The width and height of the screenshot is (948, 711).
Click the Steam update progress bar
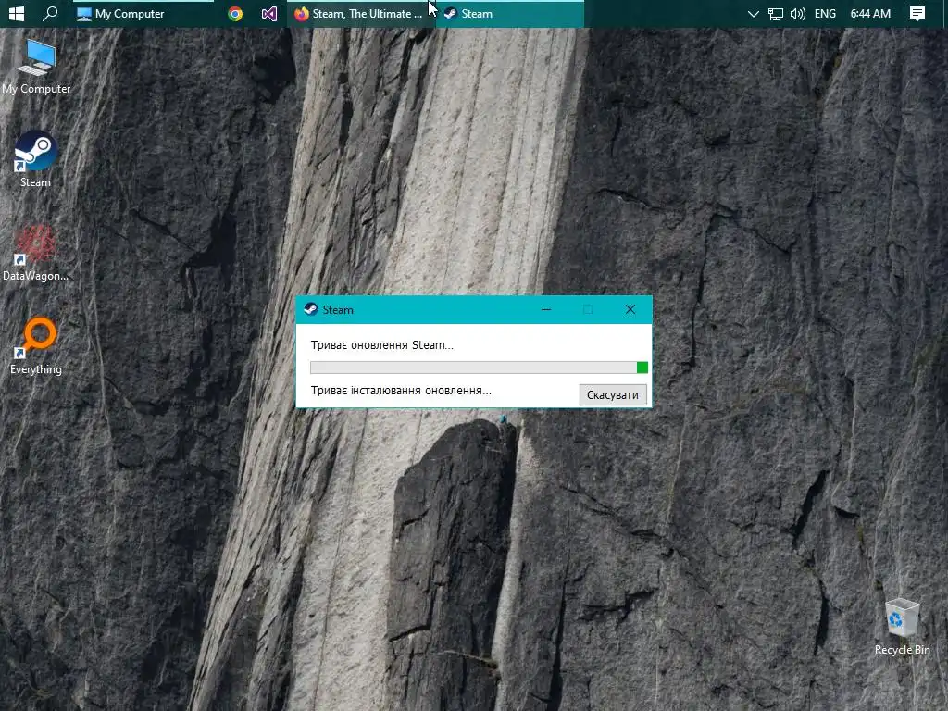(479, 368)
